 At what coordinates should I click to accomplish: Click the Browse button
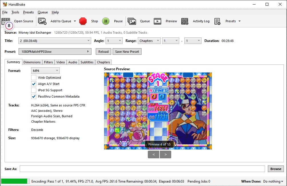276,169
